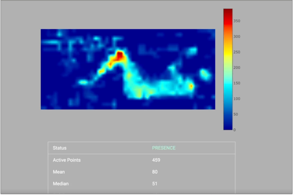The width and height of the screenshot is (293, 195).
Task: Click the Active Points value 459
Action: [x=156, y=160]
